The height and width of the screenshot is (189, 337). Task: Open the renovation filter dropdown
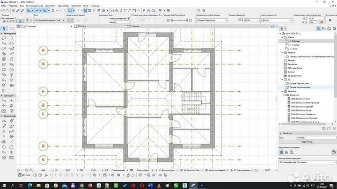click(307, 164)
